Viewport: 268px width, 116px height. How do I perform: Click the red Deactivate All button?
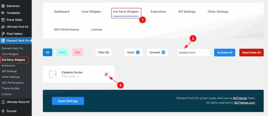(251, 52)
